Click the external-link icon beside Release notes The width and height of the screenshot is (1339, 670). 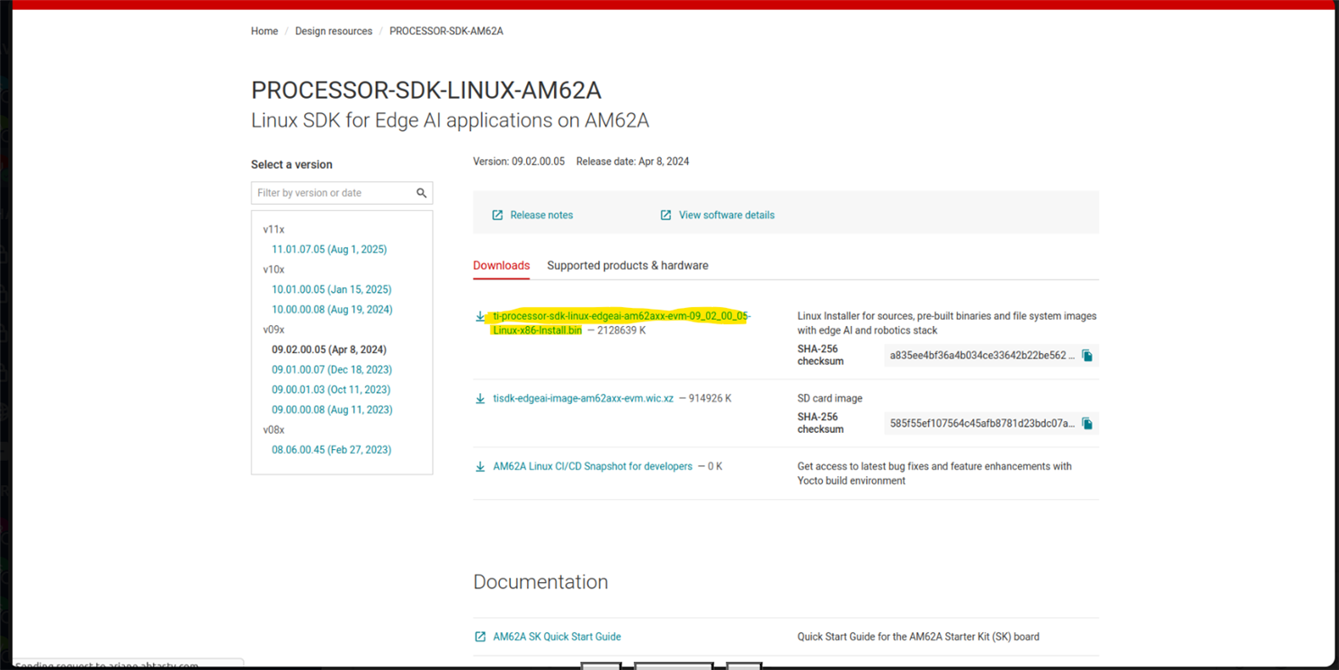point(497,216)
